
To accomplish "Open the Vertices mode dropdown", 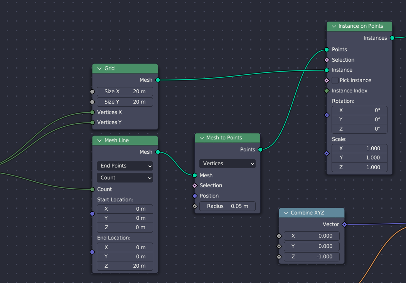I will tap(227, 164).
